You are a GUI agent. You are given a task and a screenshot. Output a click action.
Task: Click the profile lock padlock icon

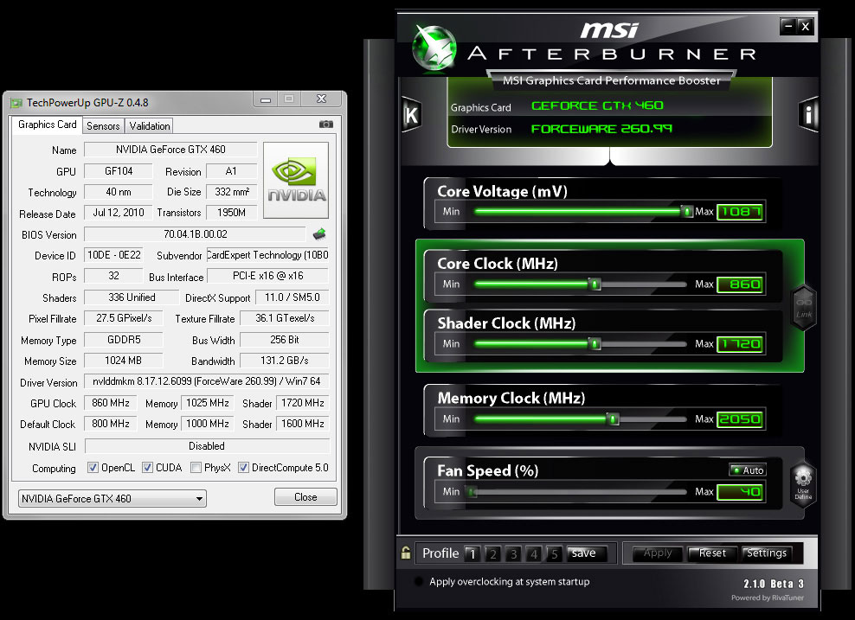[x=406, y=553]
